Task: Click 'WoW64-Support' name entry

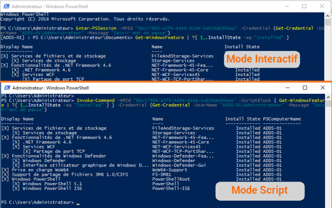Action: [x=170, y=170]
